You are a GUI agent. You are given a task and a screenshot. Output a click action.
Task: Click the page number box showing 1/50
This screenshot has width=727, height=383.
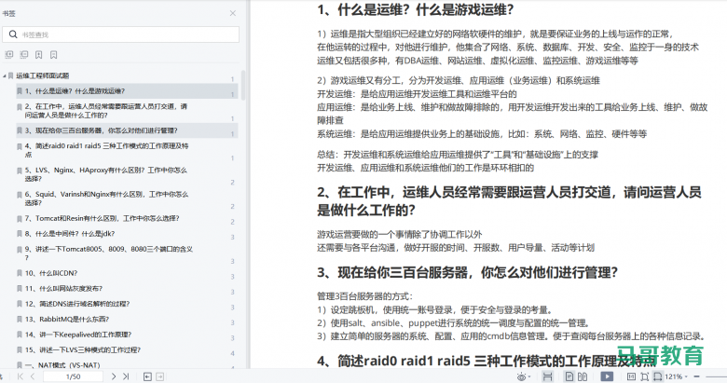pyautogui.click(x=73, y=376)
